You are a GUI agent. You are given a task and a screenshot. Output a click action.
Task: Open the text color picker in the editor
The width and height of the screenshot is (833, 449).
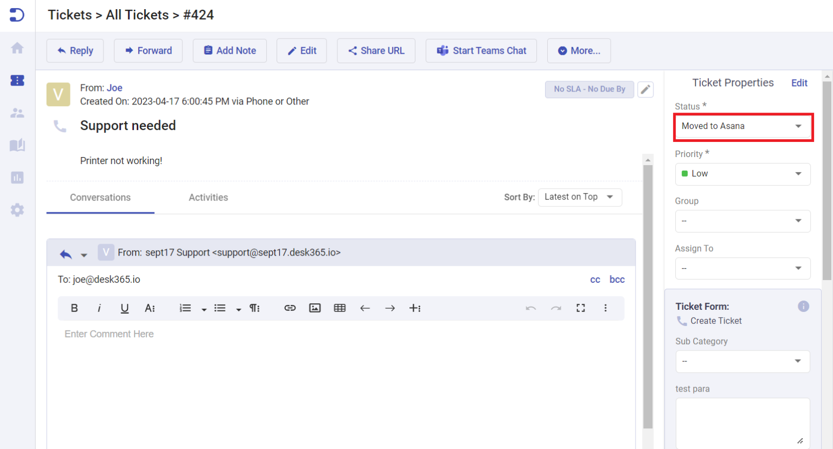pyautogui.click(x=150, y=308)
